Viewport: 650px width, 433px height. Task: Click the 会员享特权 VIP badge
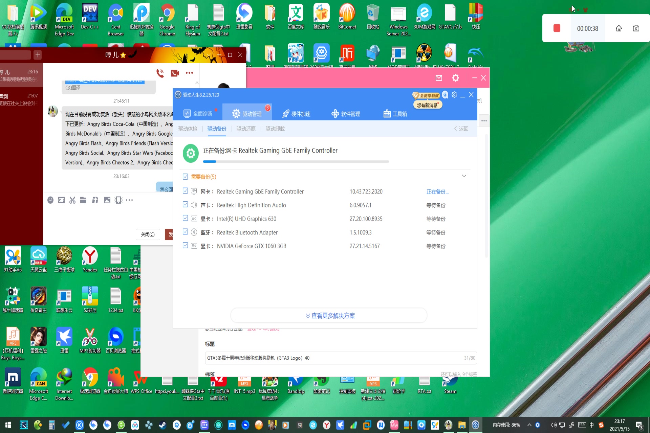point(426,95)
